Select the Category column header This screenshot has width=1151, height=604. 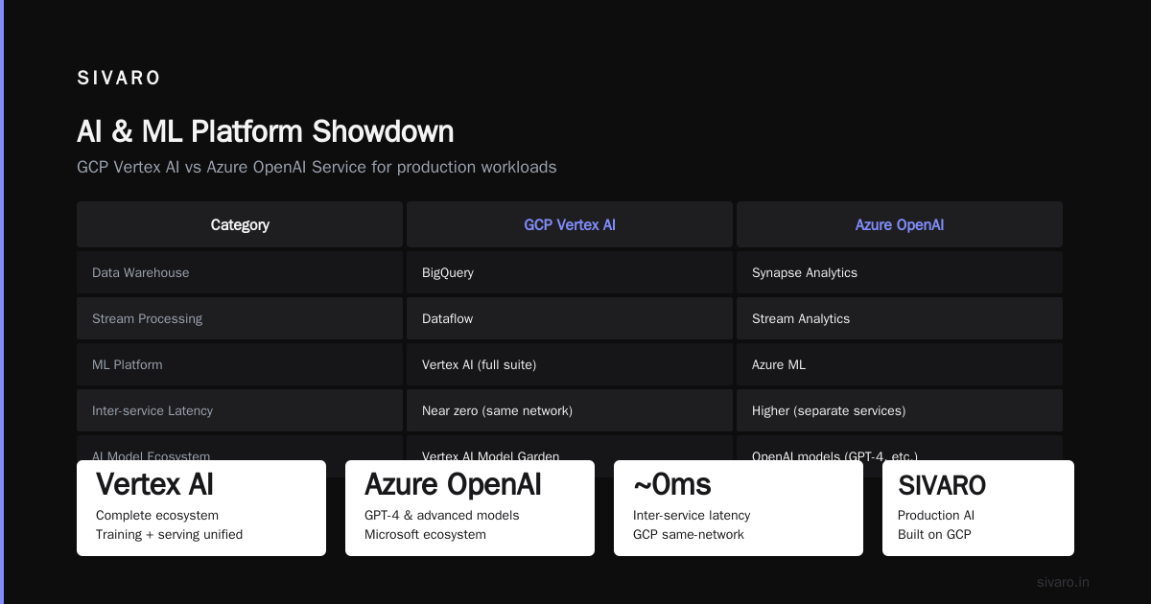pos(240,224)
